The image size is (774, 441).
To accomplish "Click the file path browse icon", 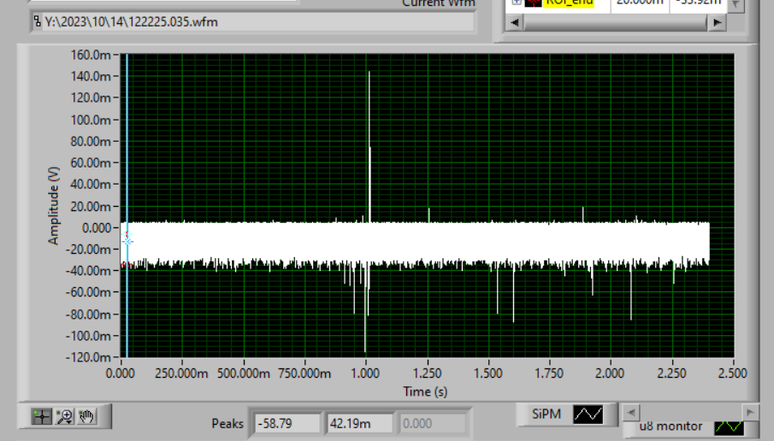I will point(37,21).
